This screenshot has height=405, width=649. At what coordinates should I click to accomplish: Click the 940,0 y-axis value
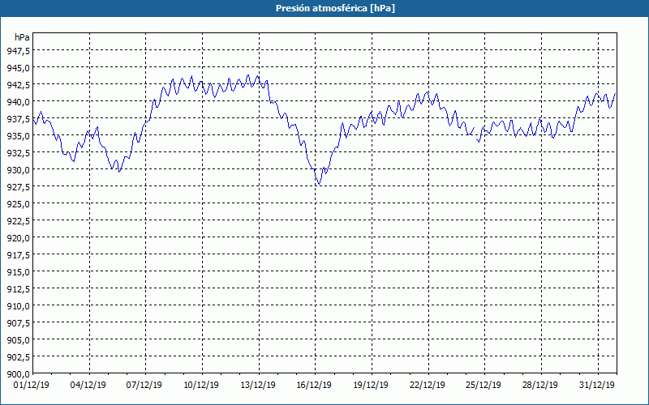[18, 102]
